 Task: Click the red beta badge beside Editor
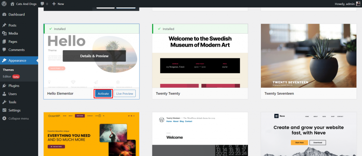(x=16, y=76)
